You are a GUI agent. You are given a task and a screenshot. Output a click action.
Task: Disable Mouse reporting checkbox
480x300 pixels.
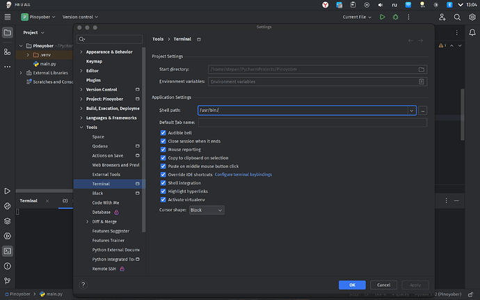coord(163,150)
